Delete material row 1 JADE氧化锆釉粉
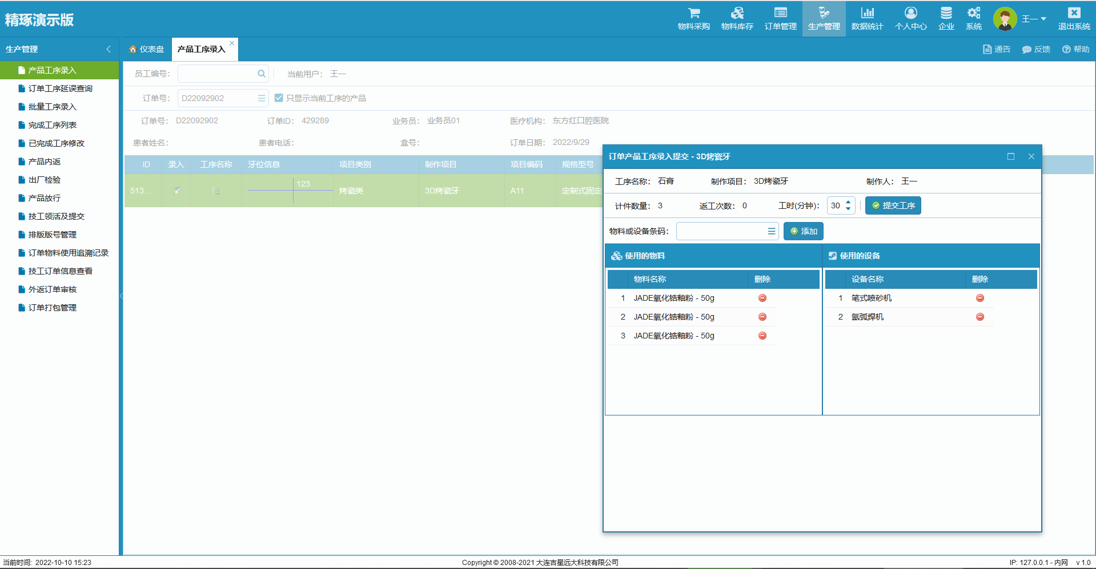Image resolution: width=1096 pixels, height=569 pixels. pos(762,298)
